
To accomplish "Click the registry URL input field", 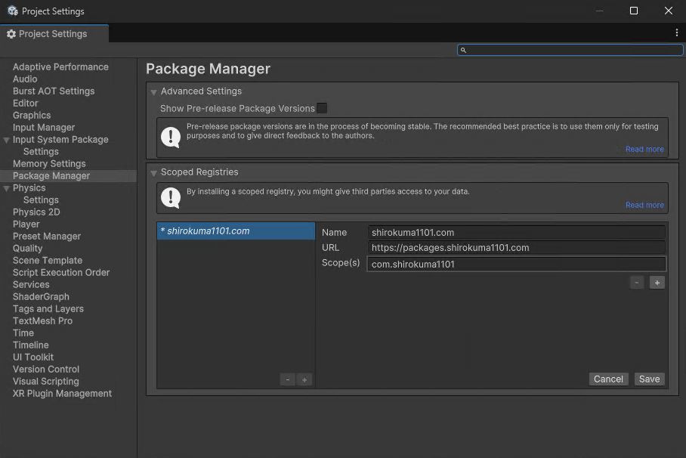I will [x=517, y=248].
